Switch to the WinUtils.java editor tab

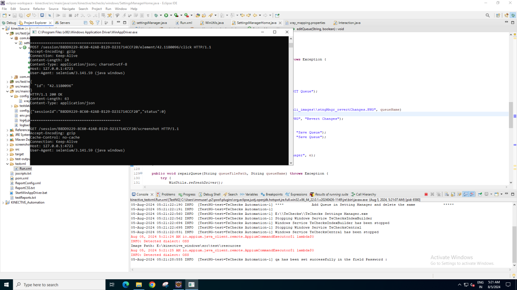pyautogui.click(x=214, y=23)
